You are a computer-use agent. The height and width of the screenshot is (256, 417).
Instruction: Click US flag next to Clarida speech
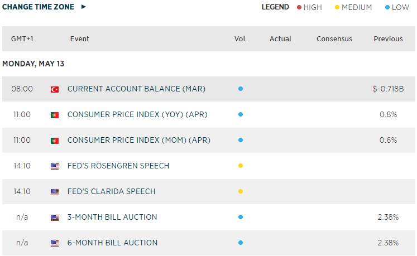coord(55,192)
